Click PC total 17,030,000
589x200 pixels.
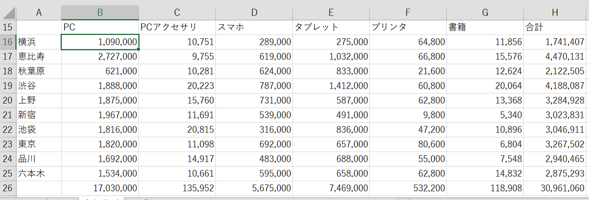pyautogui.click(x=100, y=188)
